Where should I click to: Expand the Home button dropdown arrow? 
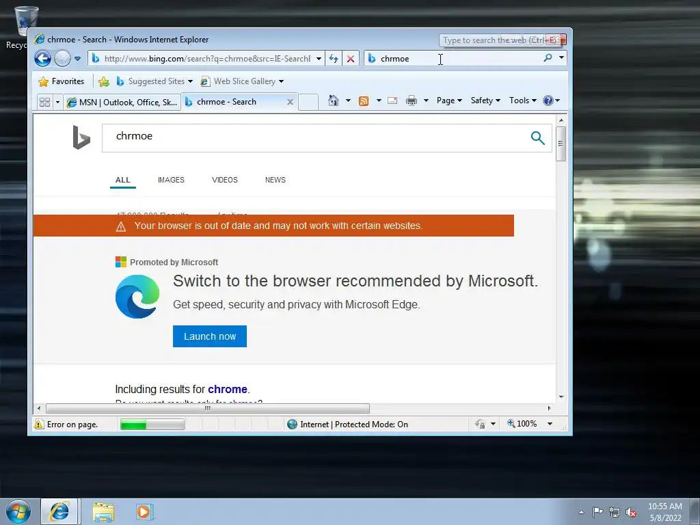(x=348, y=100)
